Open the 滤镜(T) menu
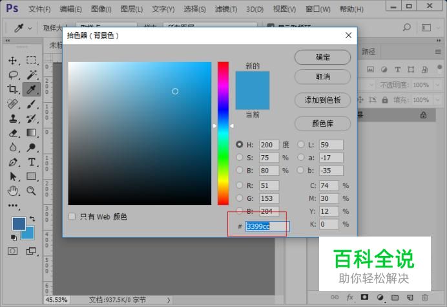447x307 pixels. 226,9
